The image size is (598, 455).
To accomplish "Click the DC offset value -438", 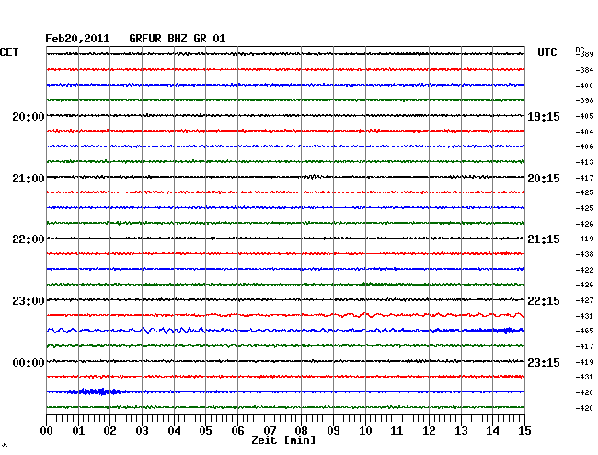I will 584,254.
